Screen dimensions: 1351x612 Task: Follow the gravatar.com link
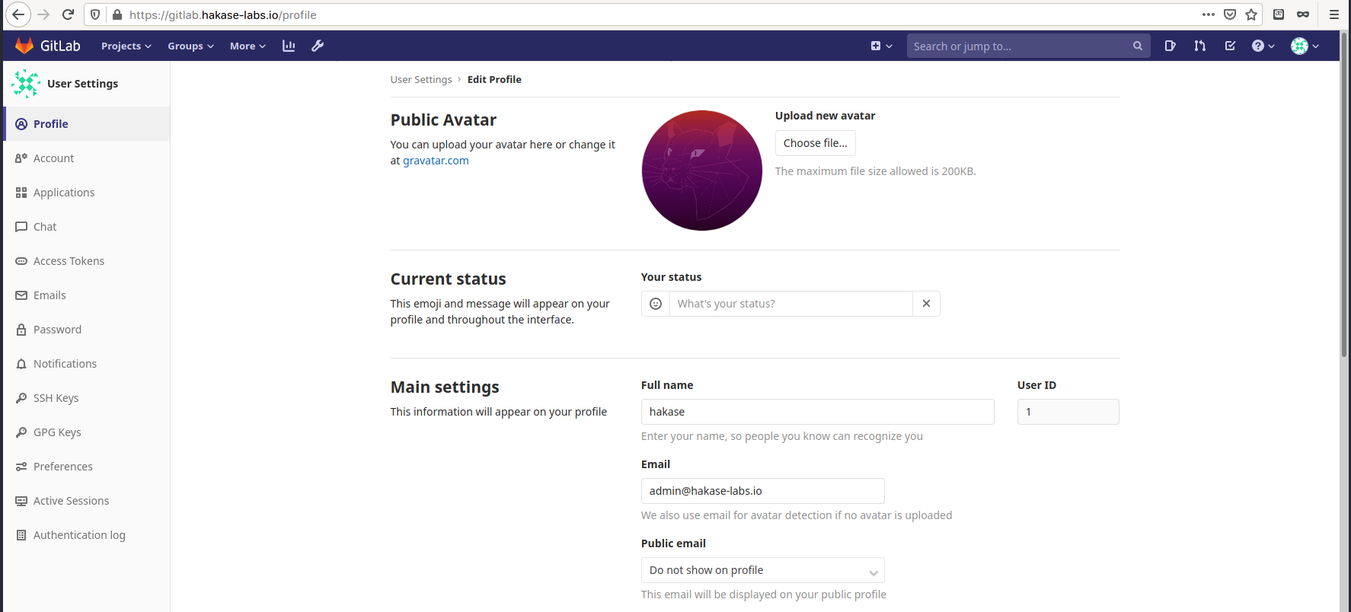436,161
